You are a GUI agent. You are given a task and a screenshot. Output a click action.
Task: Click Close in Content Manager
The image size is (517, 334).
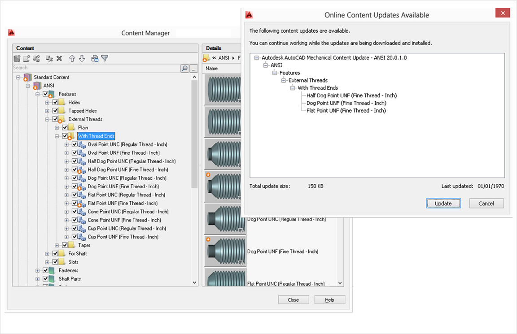(294, 300)
